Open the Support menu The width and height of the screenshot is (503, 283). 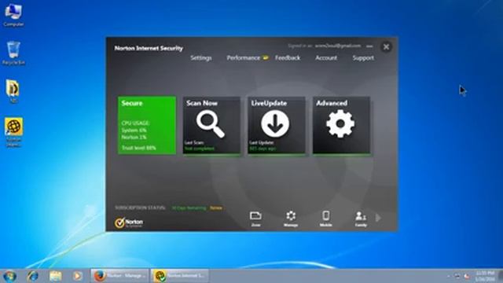coord(363,57)
